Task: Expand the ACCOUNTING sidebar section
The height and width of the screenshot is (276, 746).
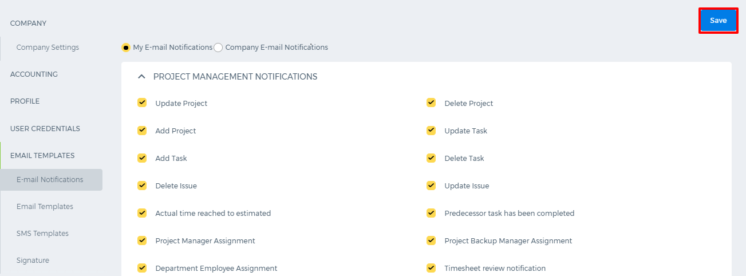Action: pos(34,74)
